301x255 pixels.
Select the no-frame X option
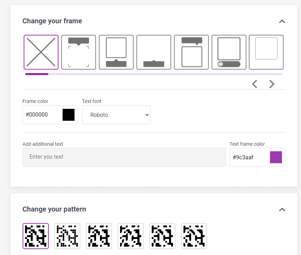click(41, 52)
